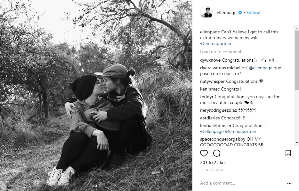
Task: View the 201,672 likes list
Action: (x=213, y=162)
